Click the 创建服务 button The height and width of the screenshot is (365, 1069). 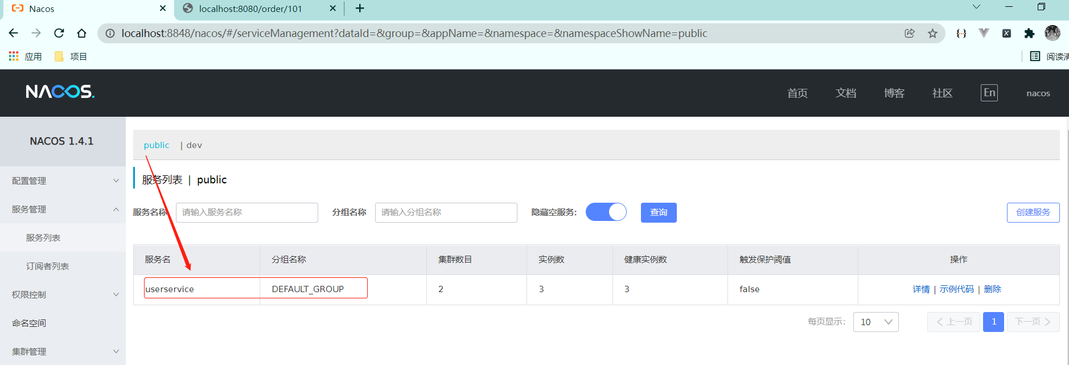1033,212
